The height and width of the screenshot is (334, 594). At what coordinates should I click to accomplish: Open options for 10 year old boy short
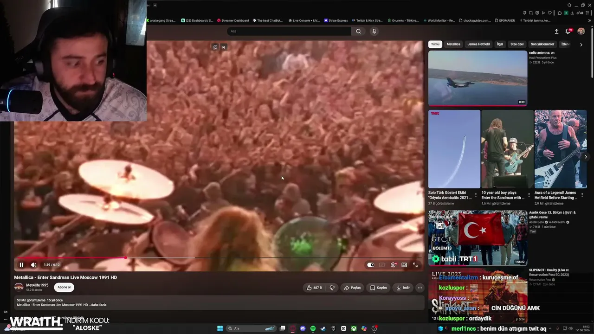click(529, 195)
